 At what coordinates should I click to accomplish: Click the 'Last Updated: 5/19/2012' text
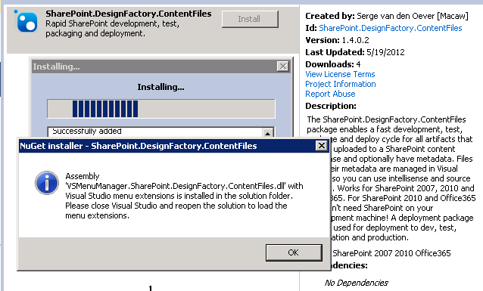coord(355,52)
